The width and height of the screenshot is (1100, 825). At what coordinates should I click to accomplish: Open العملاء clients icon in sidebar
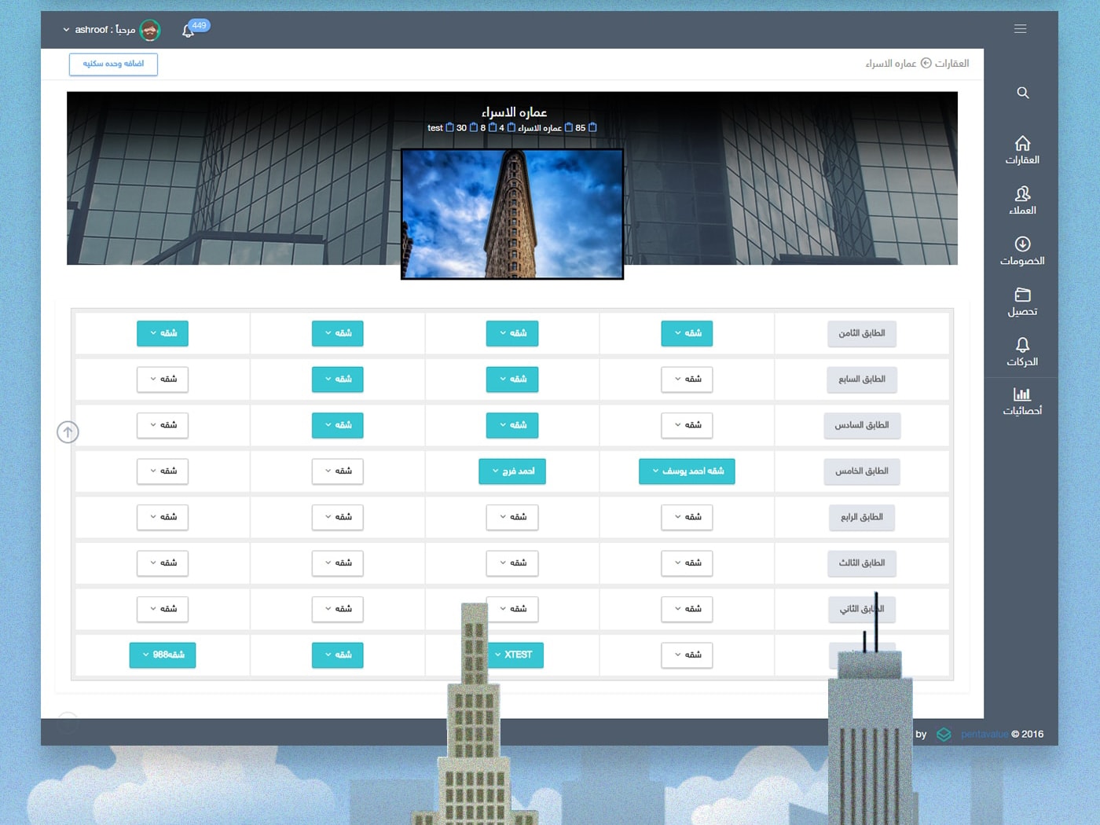tap(1022, 200)
